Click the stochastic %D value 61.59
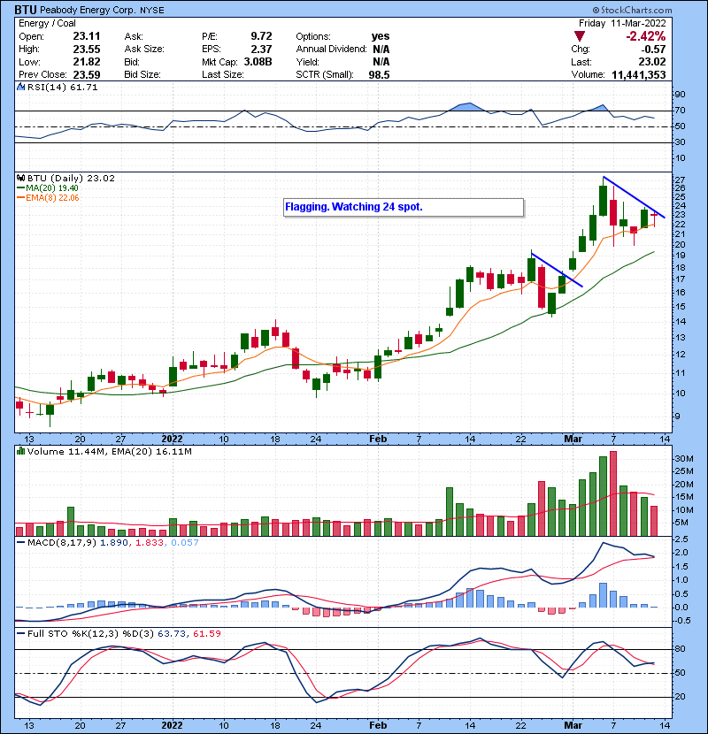This screenshot has width=708, height=734. [206, 634]
